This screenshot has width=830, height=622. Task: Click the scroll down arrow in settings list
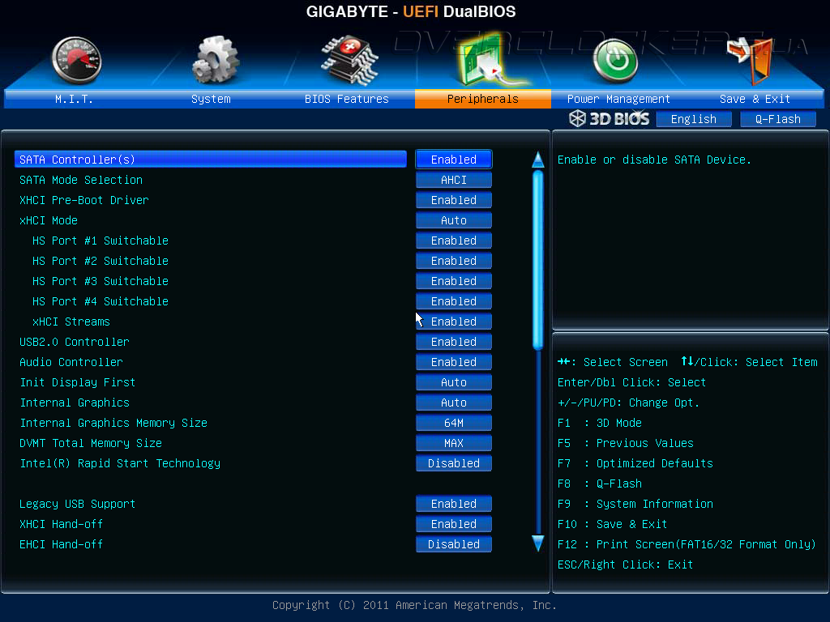click(x=538, y=543)
